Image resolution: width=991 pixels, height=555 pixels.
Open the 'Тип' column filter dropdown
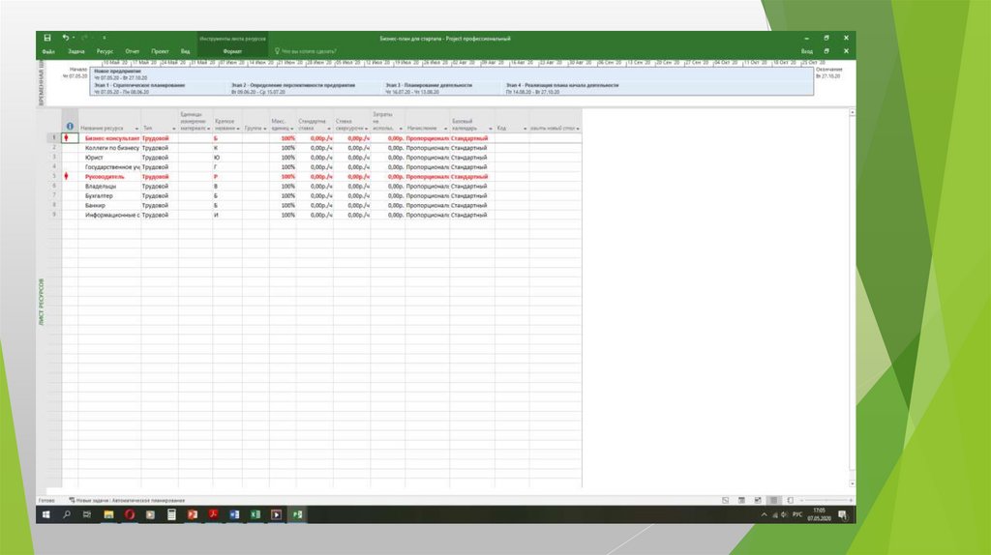point(172,128)
